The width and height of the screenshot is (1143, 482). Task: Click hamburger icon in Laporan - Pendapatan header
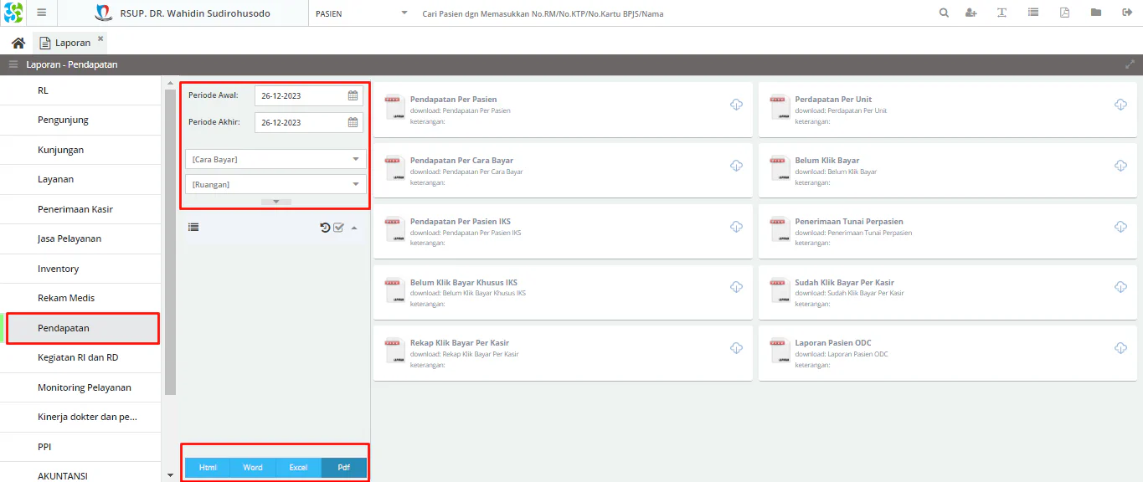click(x=13, y=64)
